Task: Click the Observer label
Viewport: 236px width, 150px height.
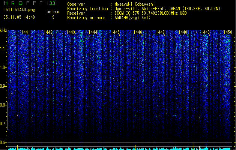Action: click(x=76, y=4)
